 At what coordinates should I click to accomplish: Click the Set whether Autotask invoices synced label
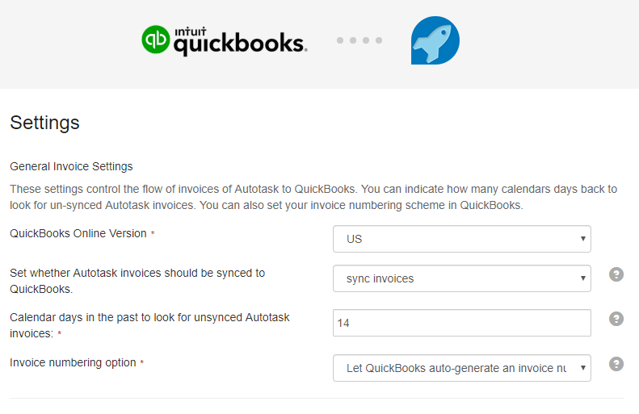coord(137,281)
